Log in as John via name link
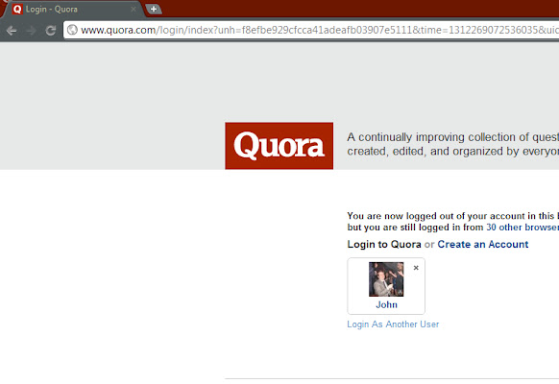Viewport: 559px width, 384px height. 386,305
